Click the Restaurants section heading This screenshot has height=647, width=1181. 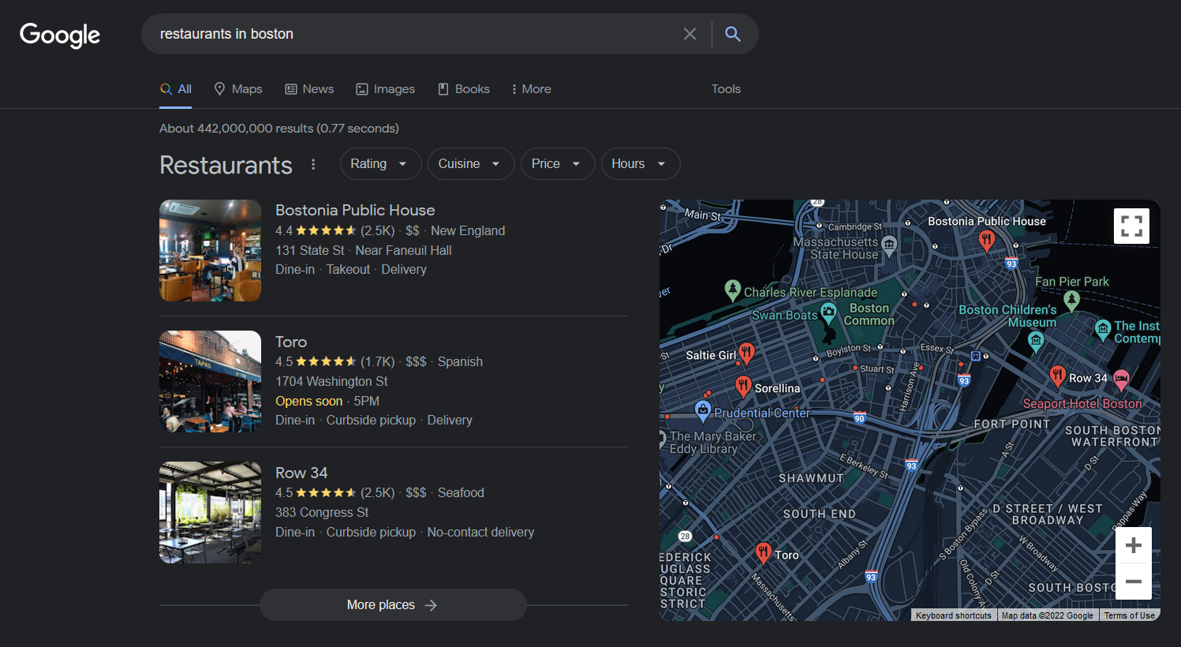coord(226,165)
